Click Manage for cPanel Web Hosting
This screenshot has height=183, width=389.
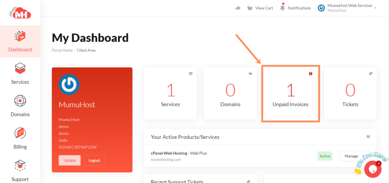[x=351, y=156]
